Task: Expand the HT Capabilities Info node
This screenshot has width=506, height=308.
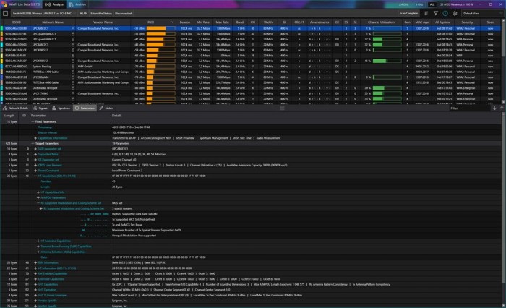Action: pos(38,191)
